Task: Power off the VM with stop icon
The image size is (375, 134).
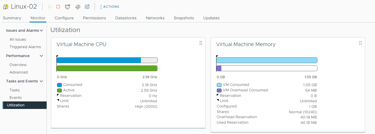Action: pos(58,7)
